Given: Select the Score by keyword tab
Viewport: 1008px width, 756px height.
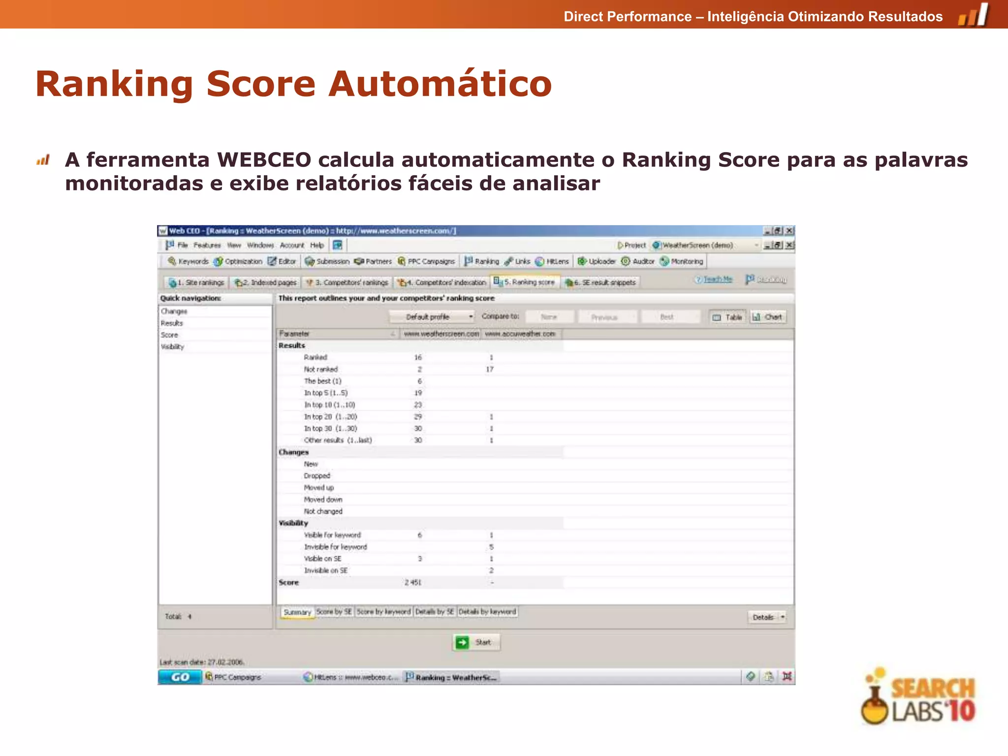Looking at the screenshot, I should tap(383, 611).
